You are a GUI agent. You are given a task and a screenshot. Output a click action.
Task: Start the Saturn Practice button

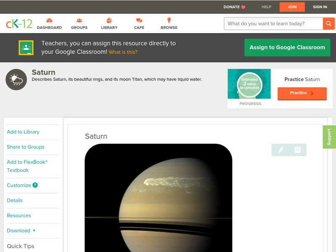[302, 93]
